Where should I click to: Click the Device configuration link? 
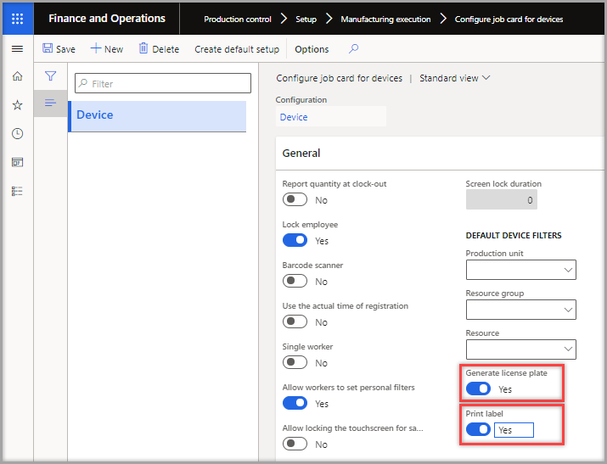click(294, 117)
